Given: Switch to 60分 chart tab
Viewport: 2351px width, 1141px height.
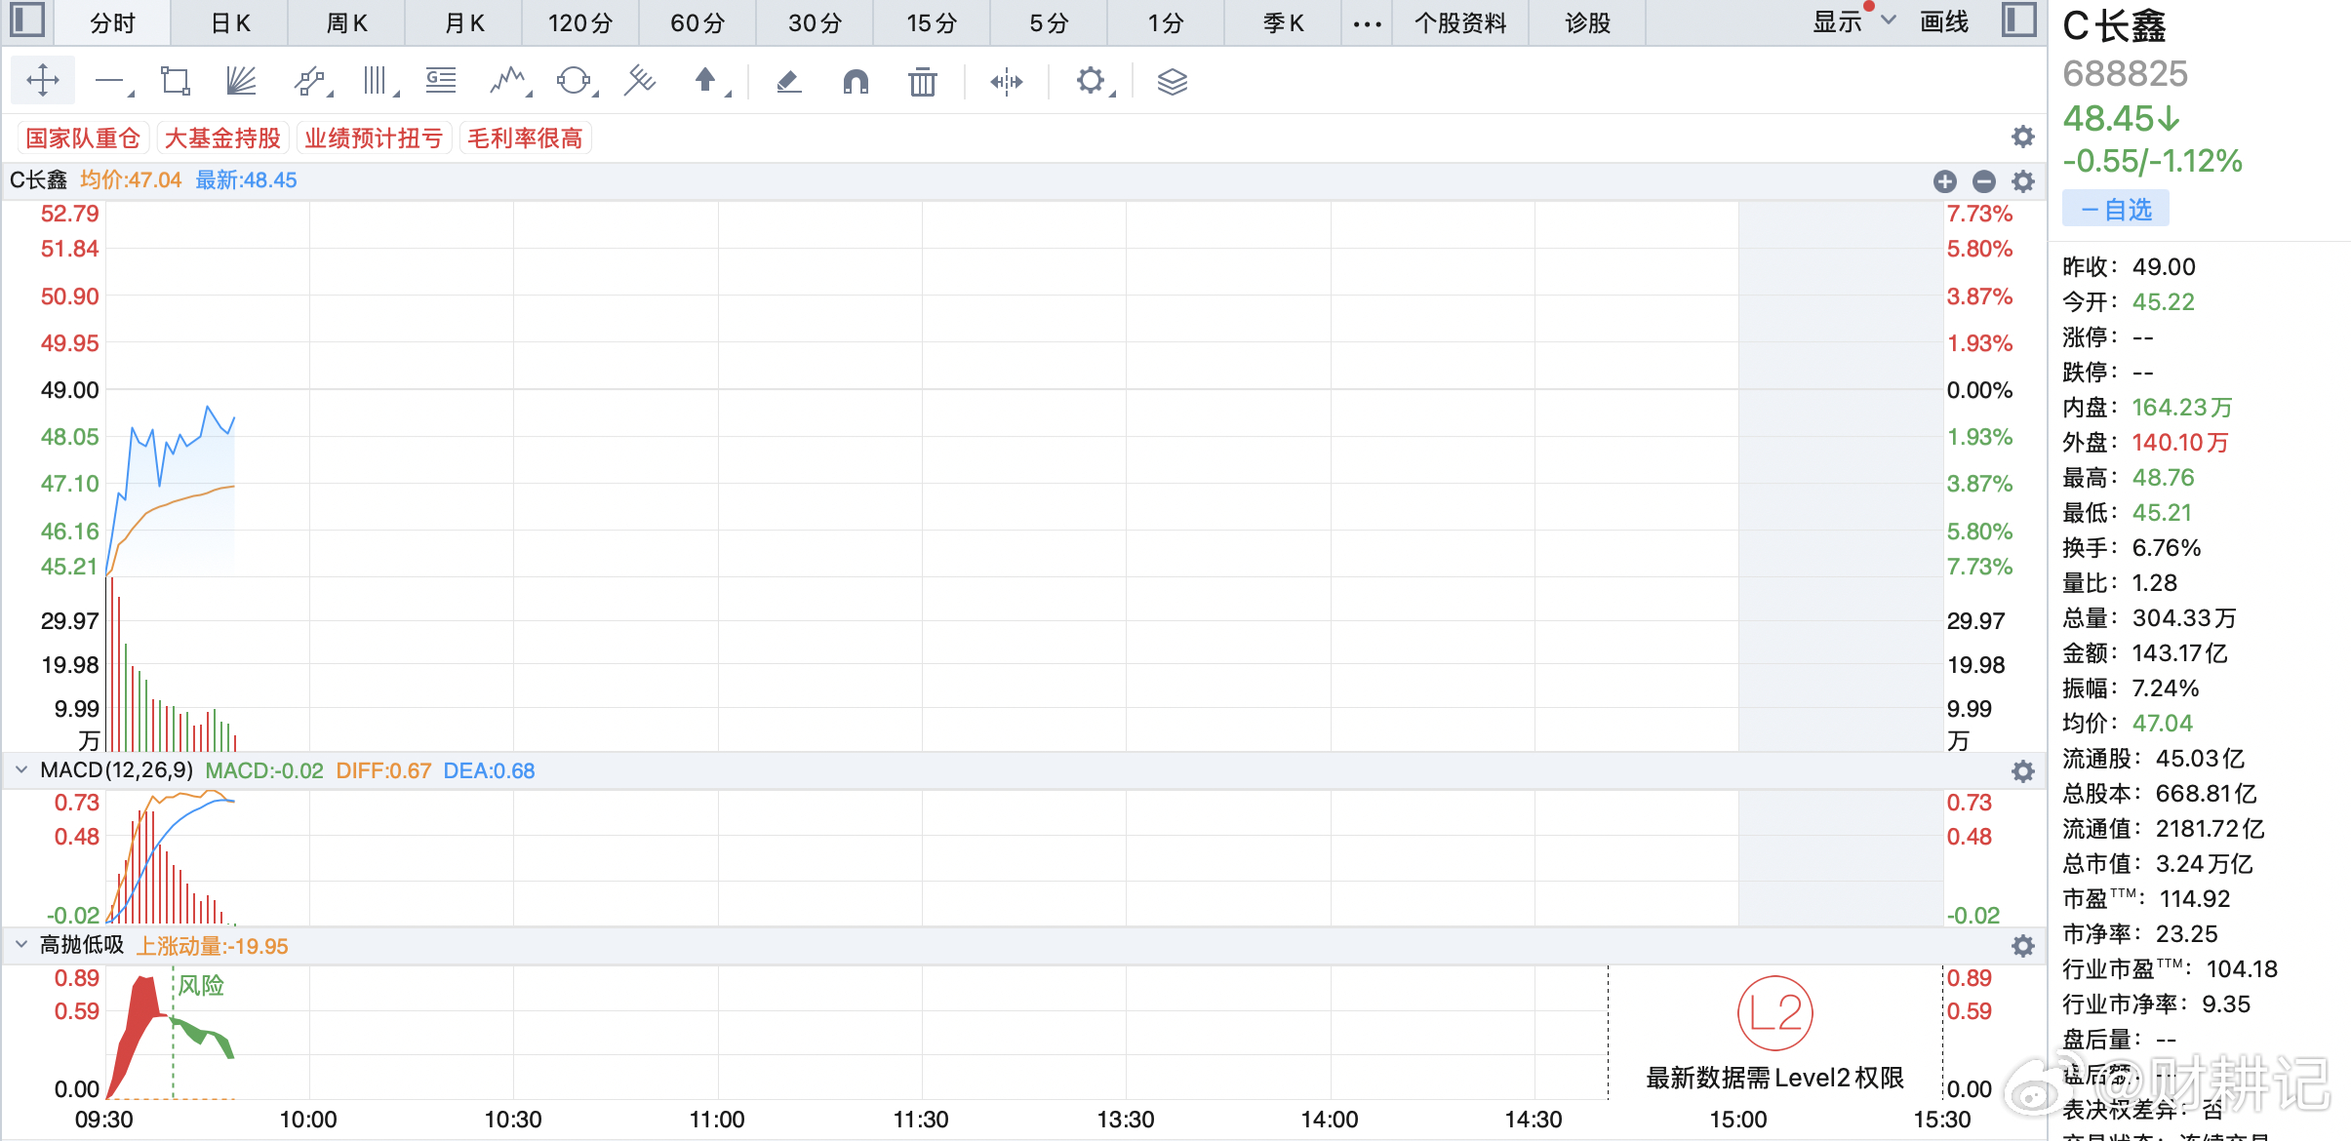Looking at the screenshot, I should tap(697, 23).
